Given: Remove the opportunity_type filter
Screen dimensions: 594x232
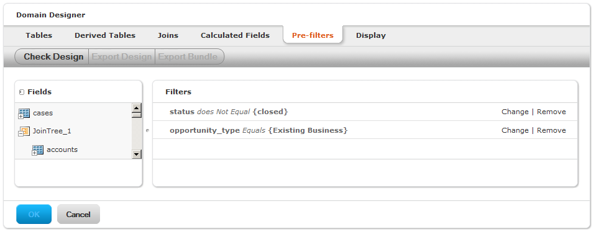Looking at the screenshot, I should click(x=551, y=130).
